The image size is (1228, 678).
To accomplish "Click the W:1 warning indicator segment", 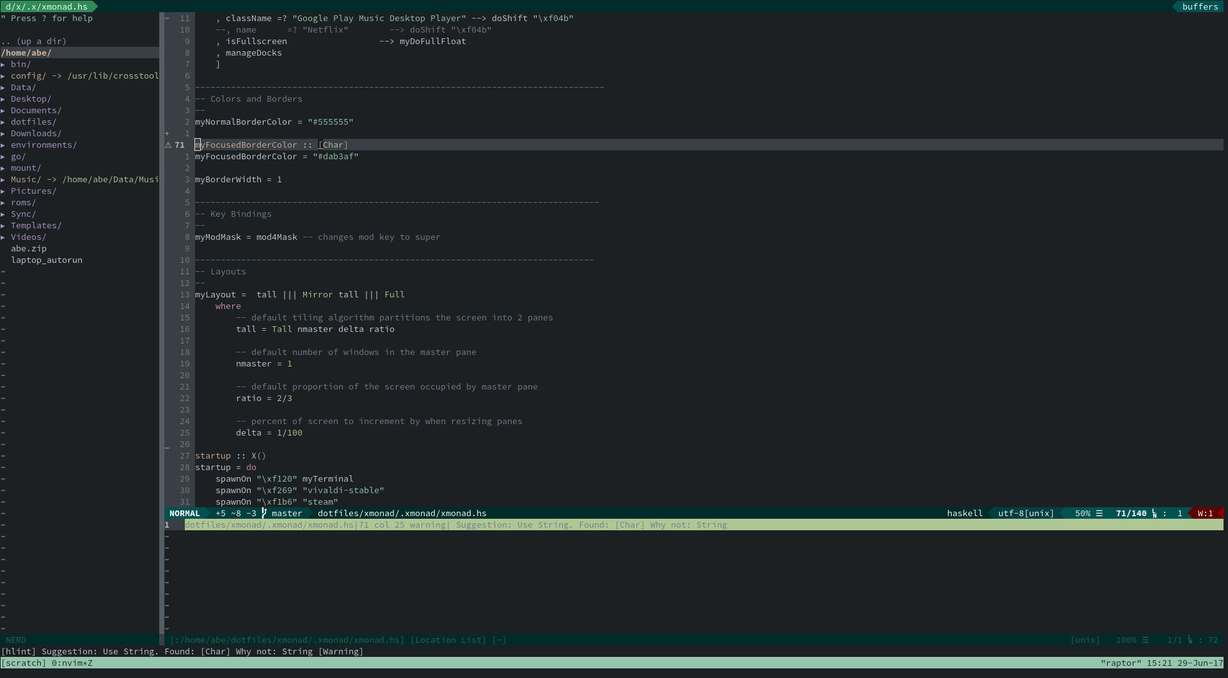I will point(1206,514).
